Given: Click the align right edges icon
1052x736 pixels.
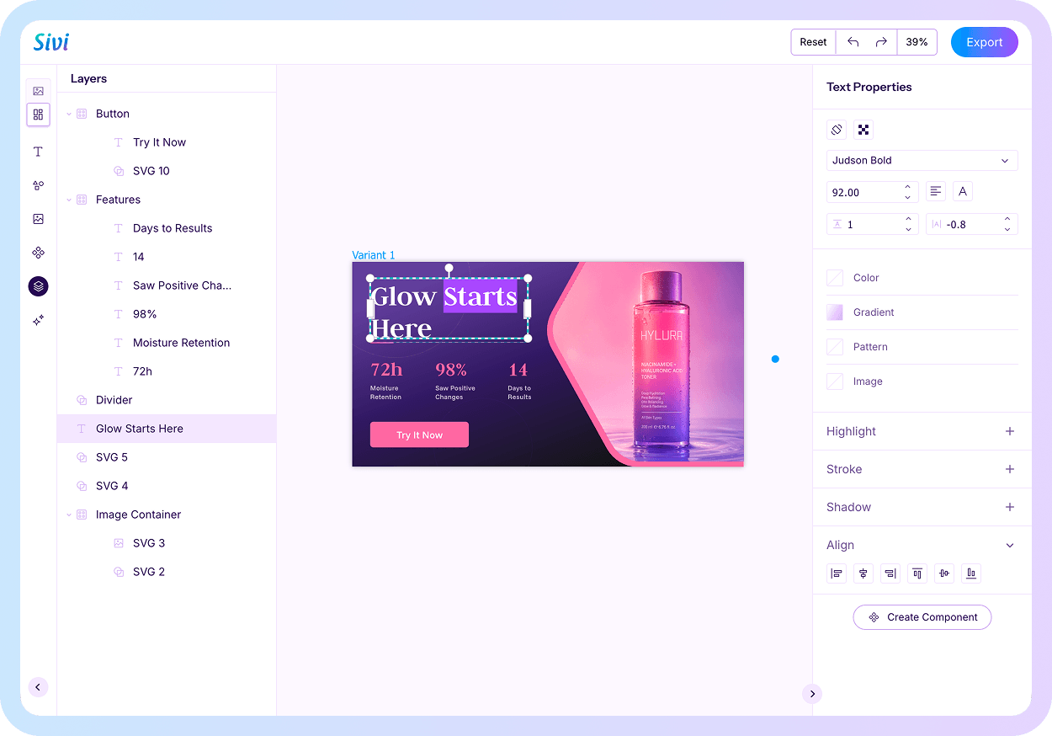Looking at the screenshot, I should pos(890,573).
